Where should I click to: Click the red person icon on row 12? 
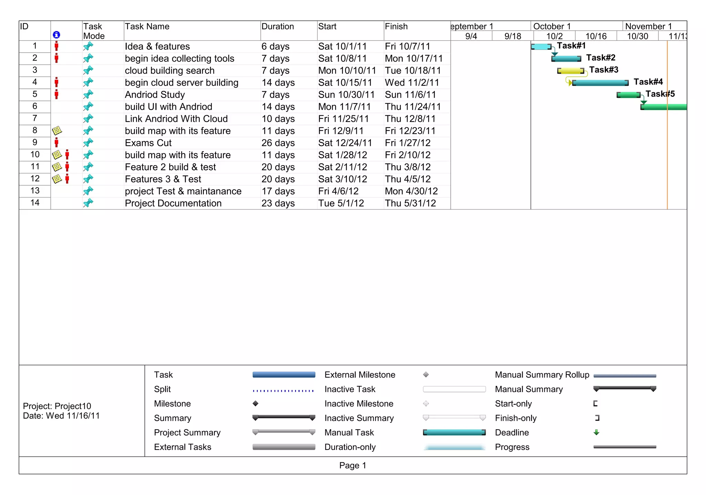pos(67,179)
